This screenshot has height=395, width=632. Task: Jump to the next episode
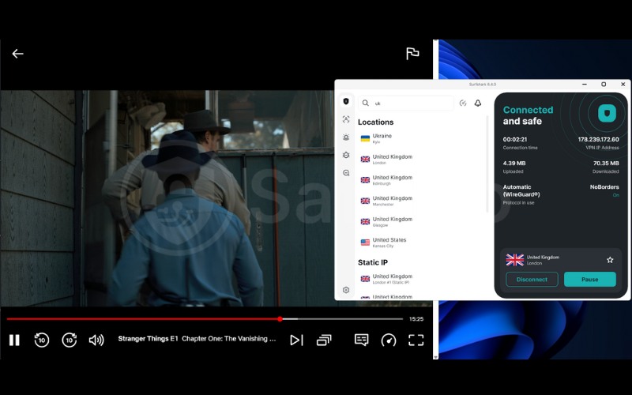pyautogui.click(x=296, y=340)
